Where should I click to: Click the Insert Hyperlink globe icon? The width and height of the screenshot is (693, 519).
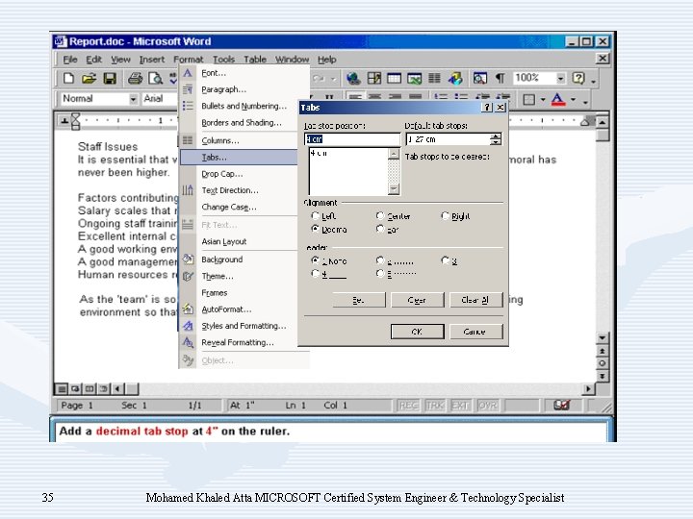(x=353, y=79)
